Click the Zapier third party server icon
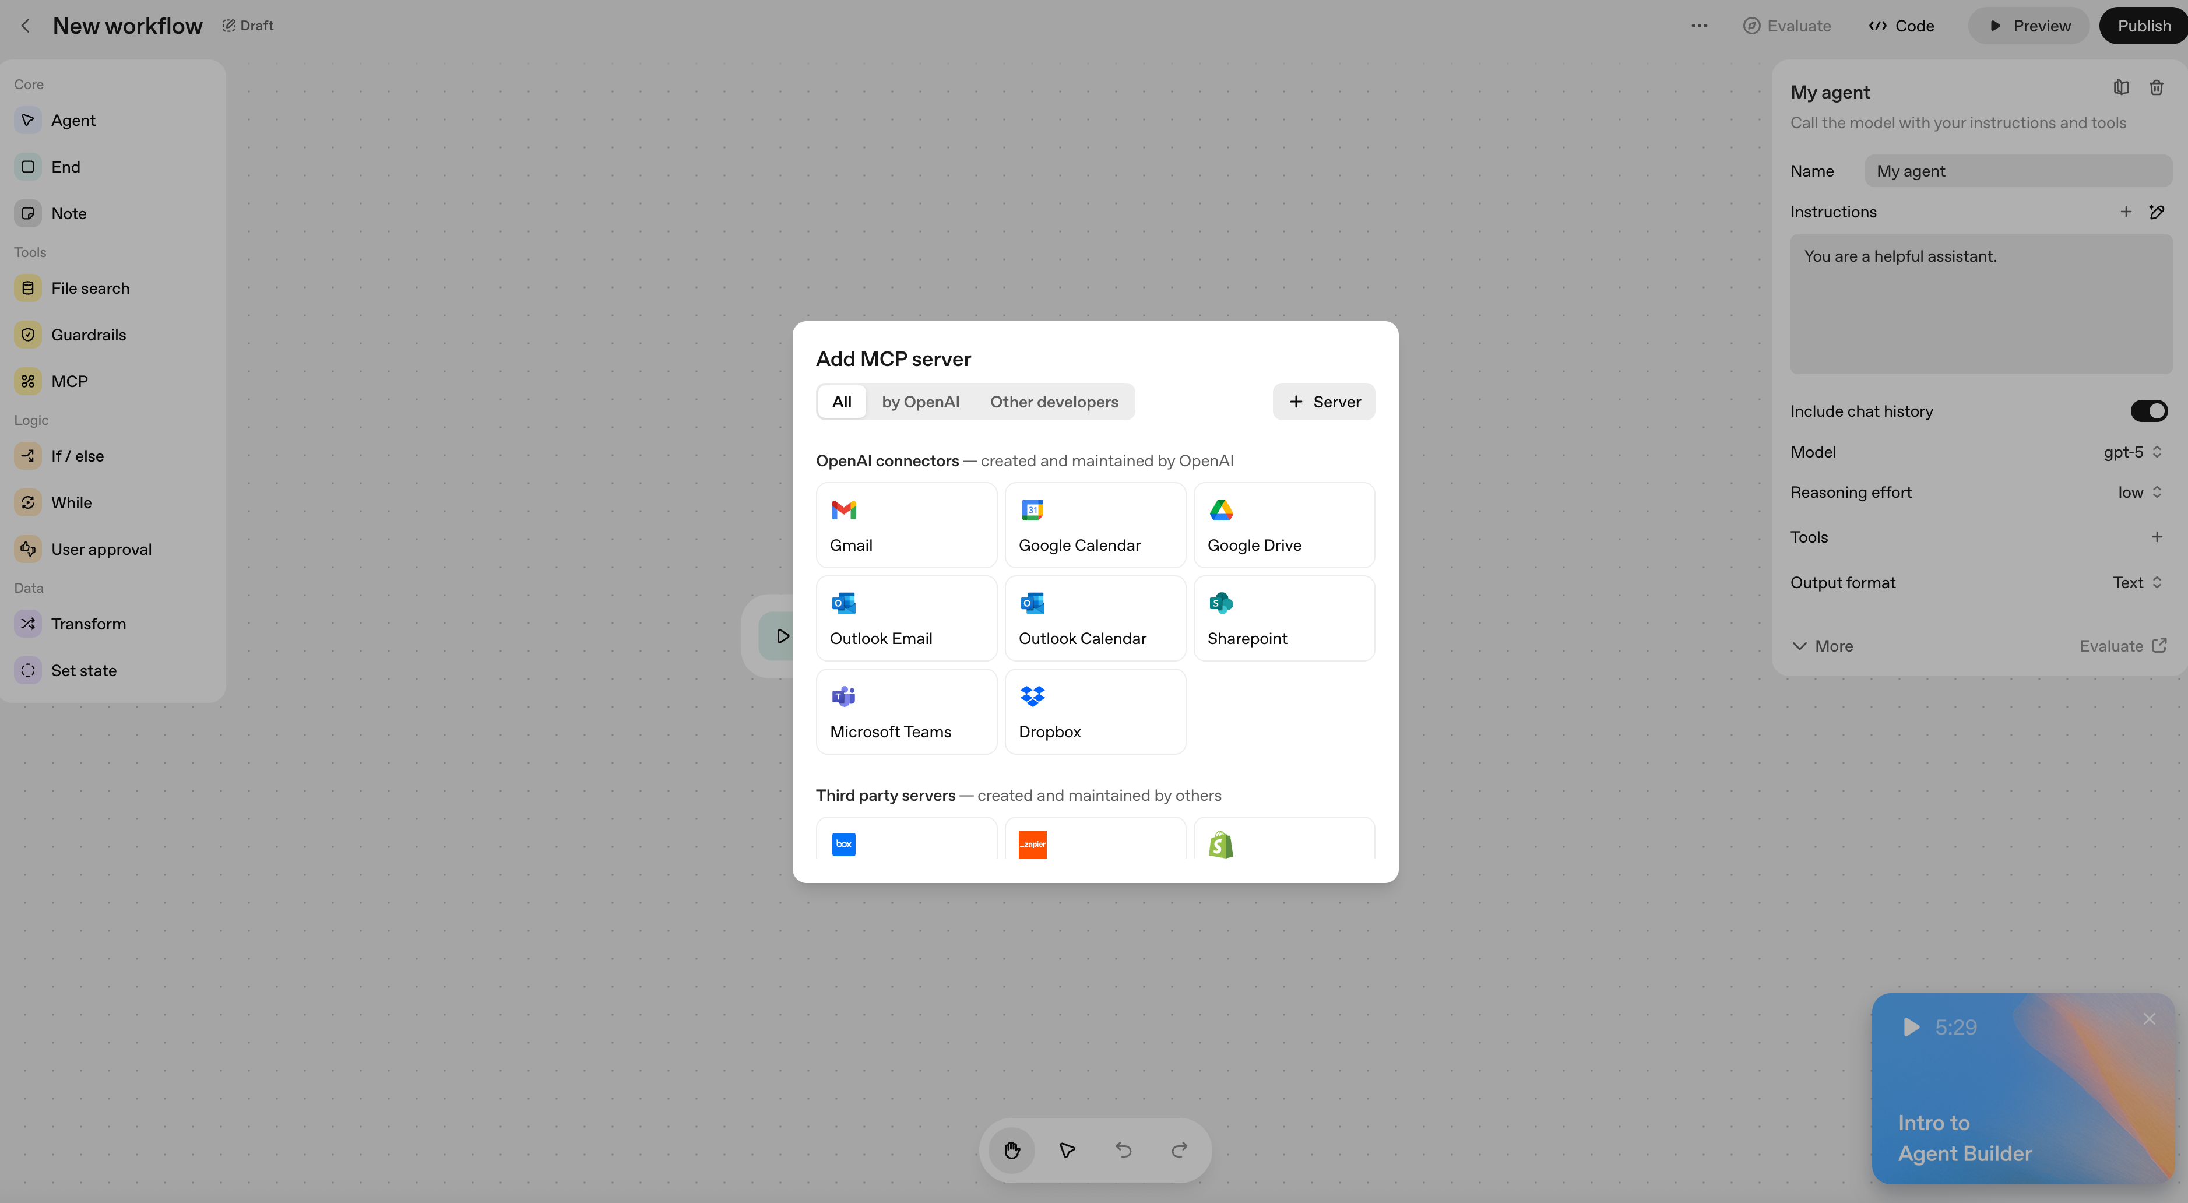 (1032, 843)
